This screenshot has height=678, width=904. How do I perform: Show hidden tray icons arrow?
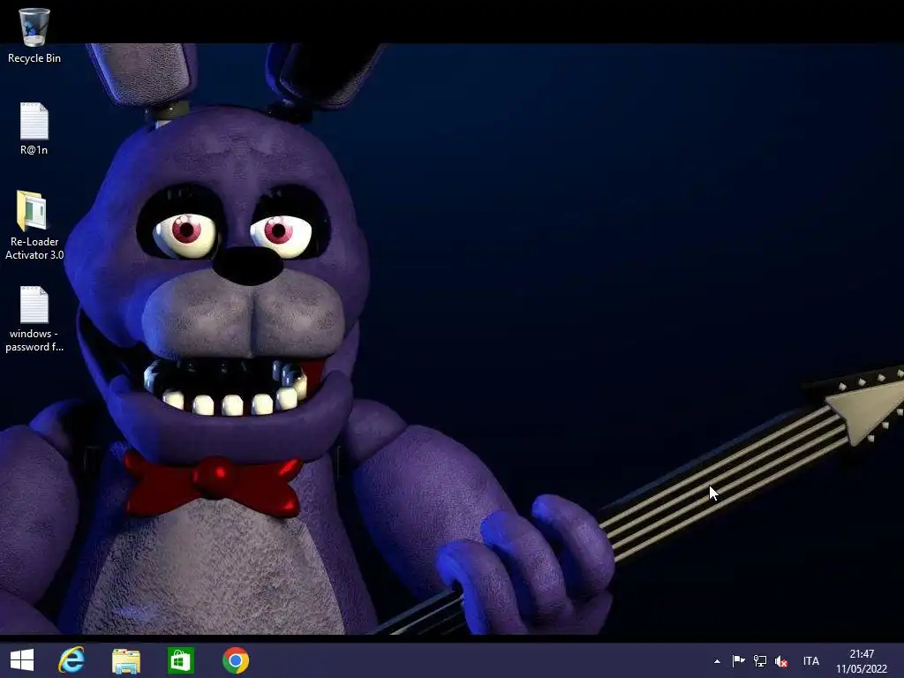[x=717, y=661]
